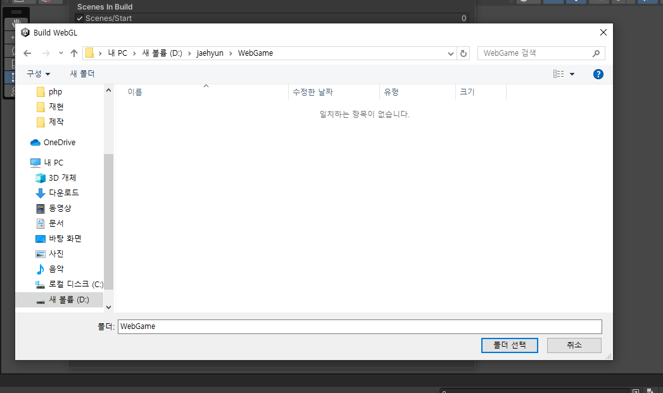Screen dimensions: 663x393
Task: Expand chevron after jaehyun in breadcrumb
Action: click(x=231, y=53)
